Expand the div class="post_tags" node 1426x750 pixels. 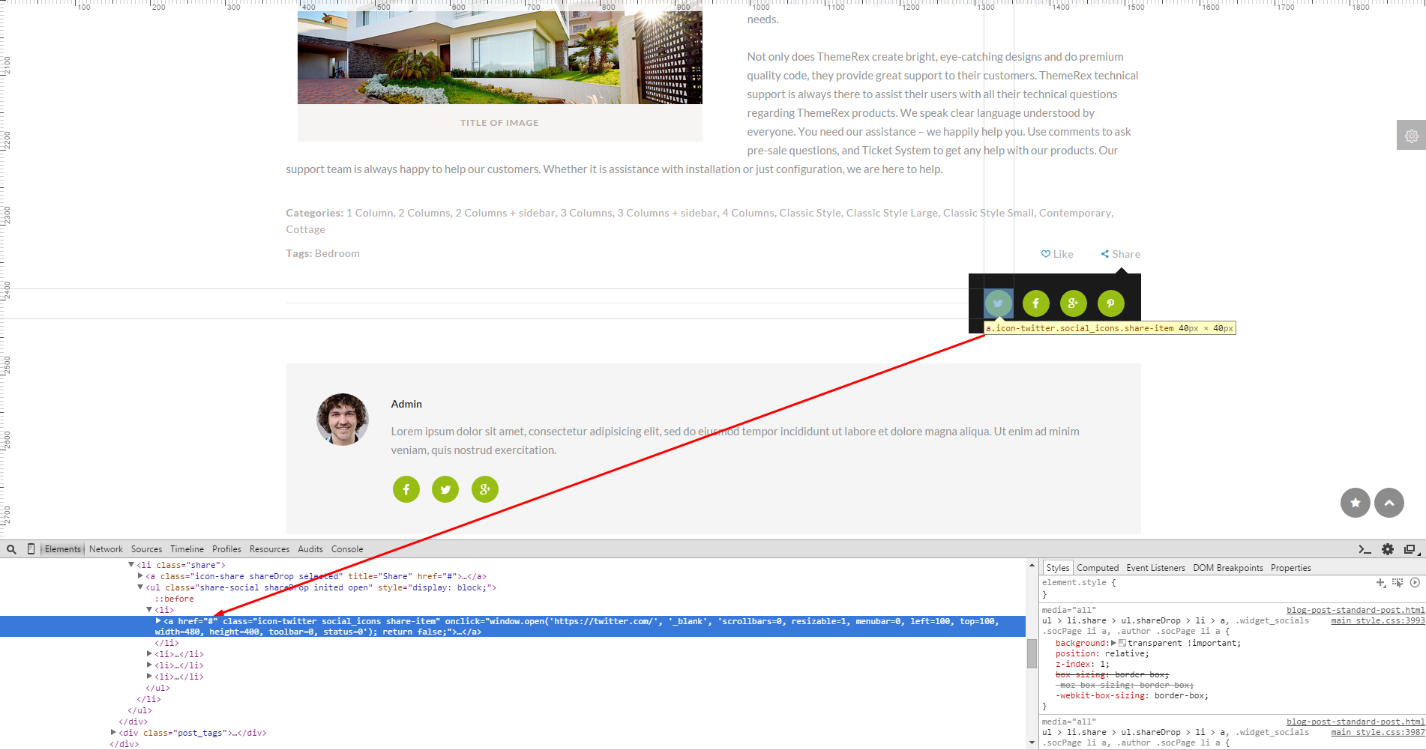pyautogui.click(x=113, y=733)
